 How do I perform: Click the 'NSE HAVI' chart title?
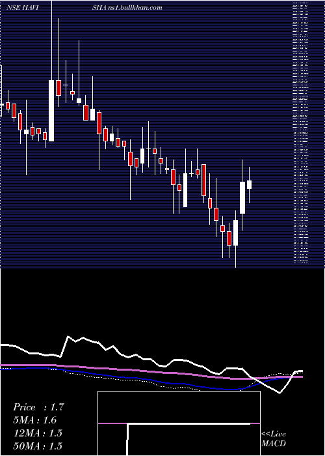click(23, 8)
